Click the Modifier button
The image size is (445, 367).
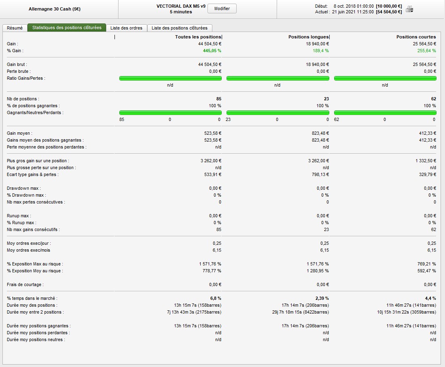222,9
